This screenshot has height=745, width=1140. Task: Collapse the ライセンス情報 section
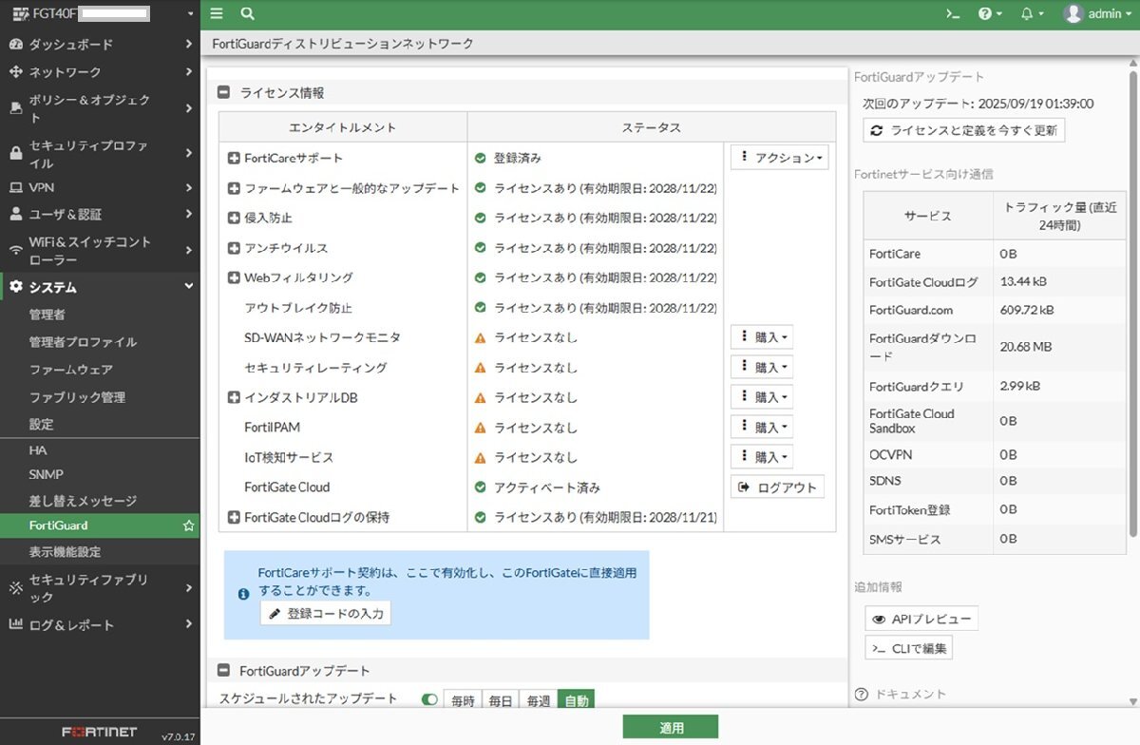coord(224,93)
